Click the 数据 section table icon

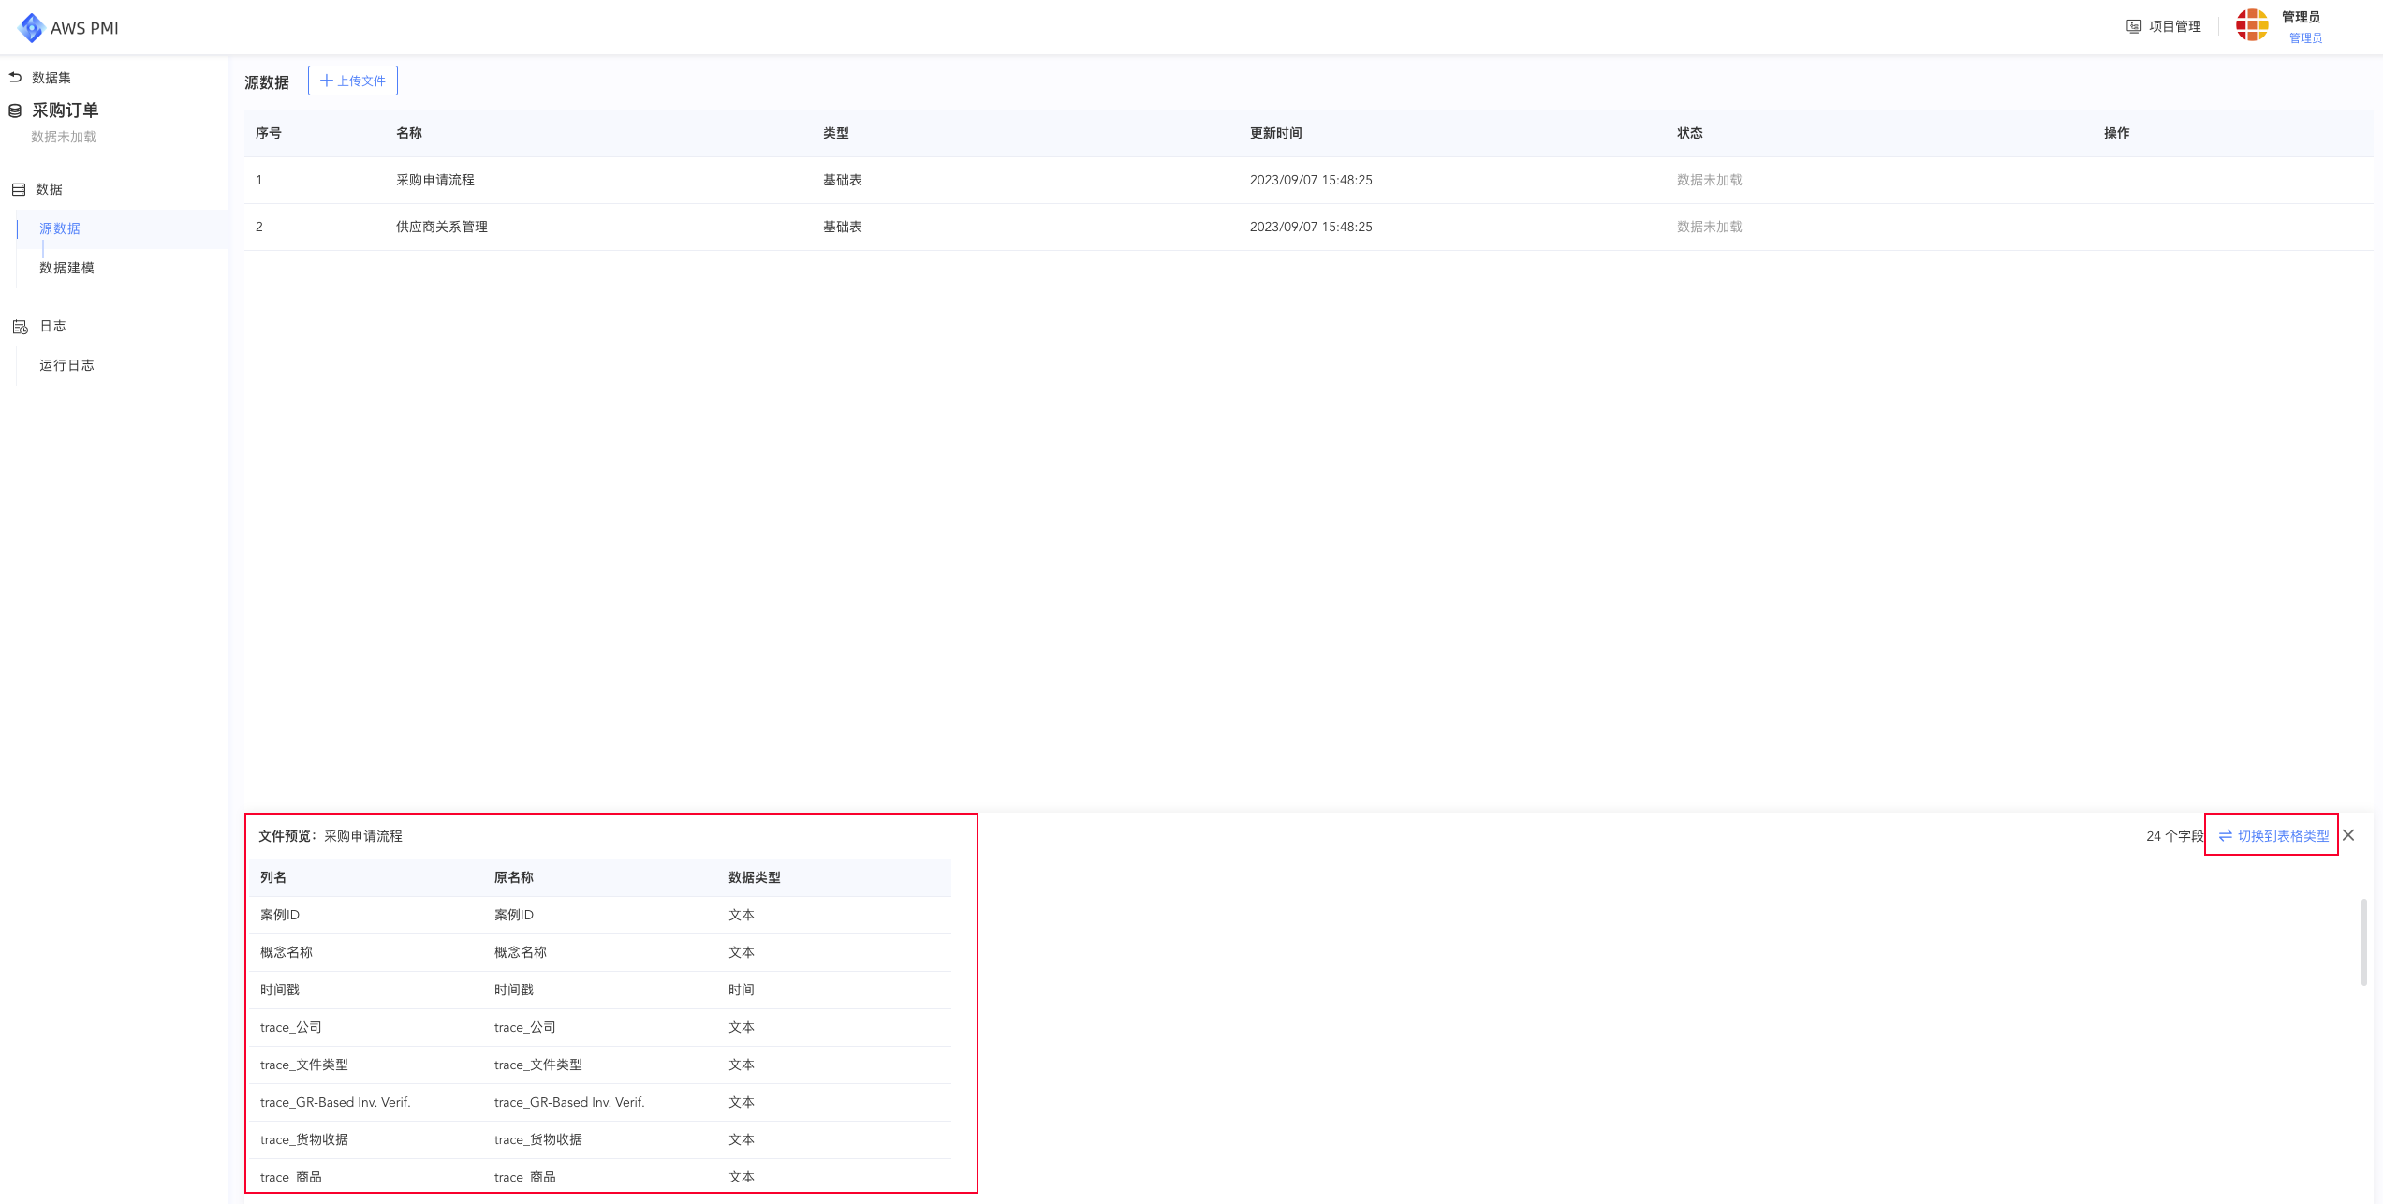[x=19, y=189]
